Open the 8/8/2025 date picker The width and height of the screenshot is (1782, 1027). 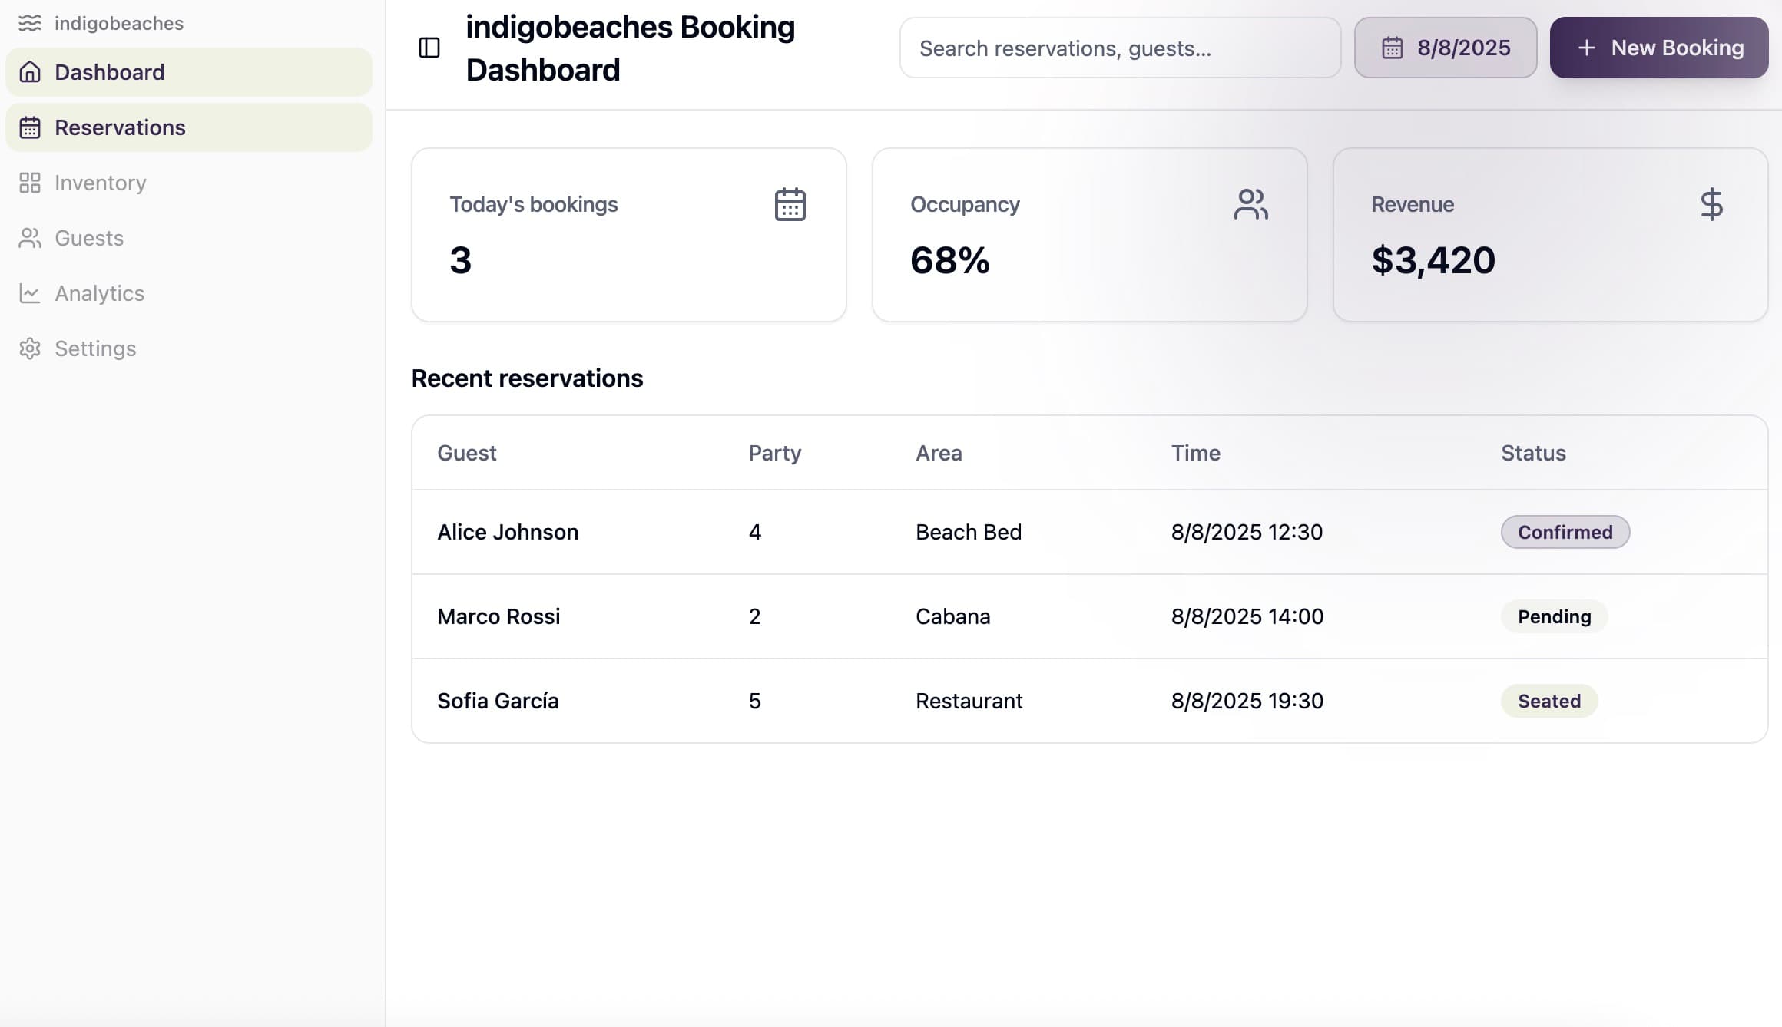(x=1446, y=48)
